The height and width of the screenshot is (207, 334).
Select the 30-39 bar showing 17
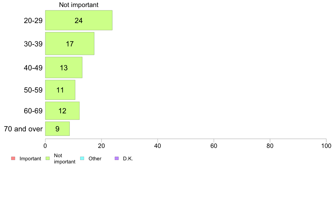coord(70,44)
